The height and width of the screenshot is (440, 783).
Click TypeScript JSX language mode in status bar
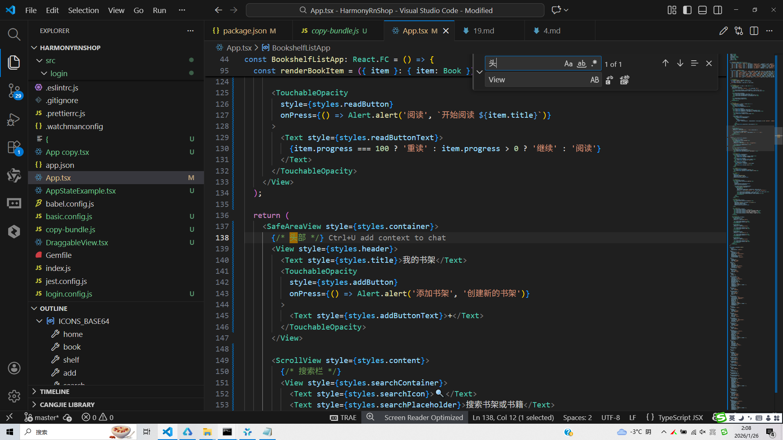tap(680, 418)
